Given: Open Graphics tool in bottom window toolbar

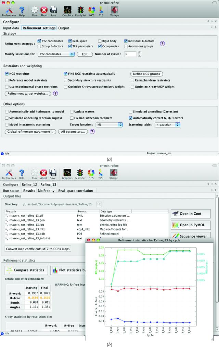Looking at the screenshot, I should coord(67,174).
